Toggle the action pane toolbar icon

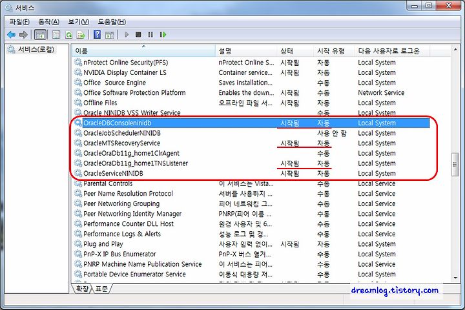click(109, 35)
